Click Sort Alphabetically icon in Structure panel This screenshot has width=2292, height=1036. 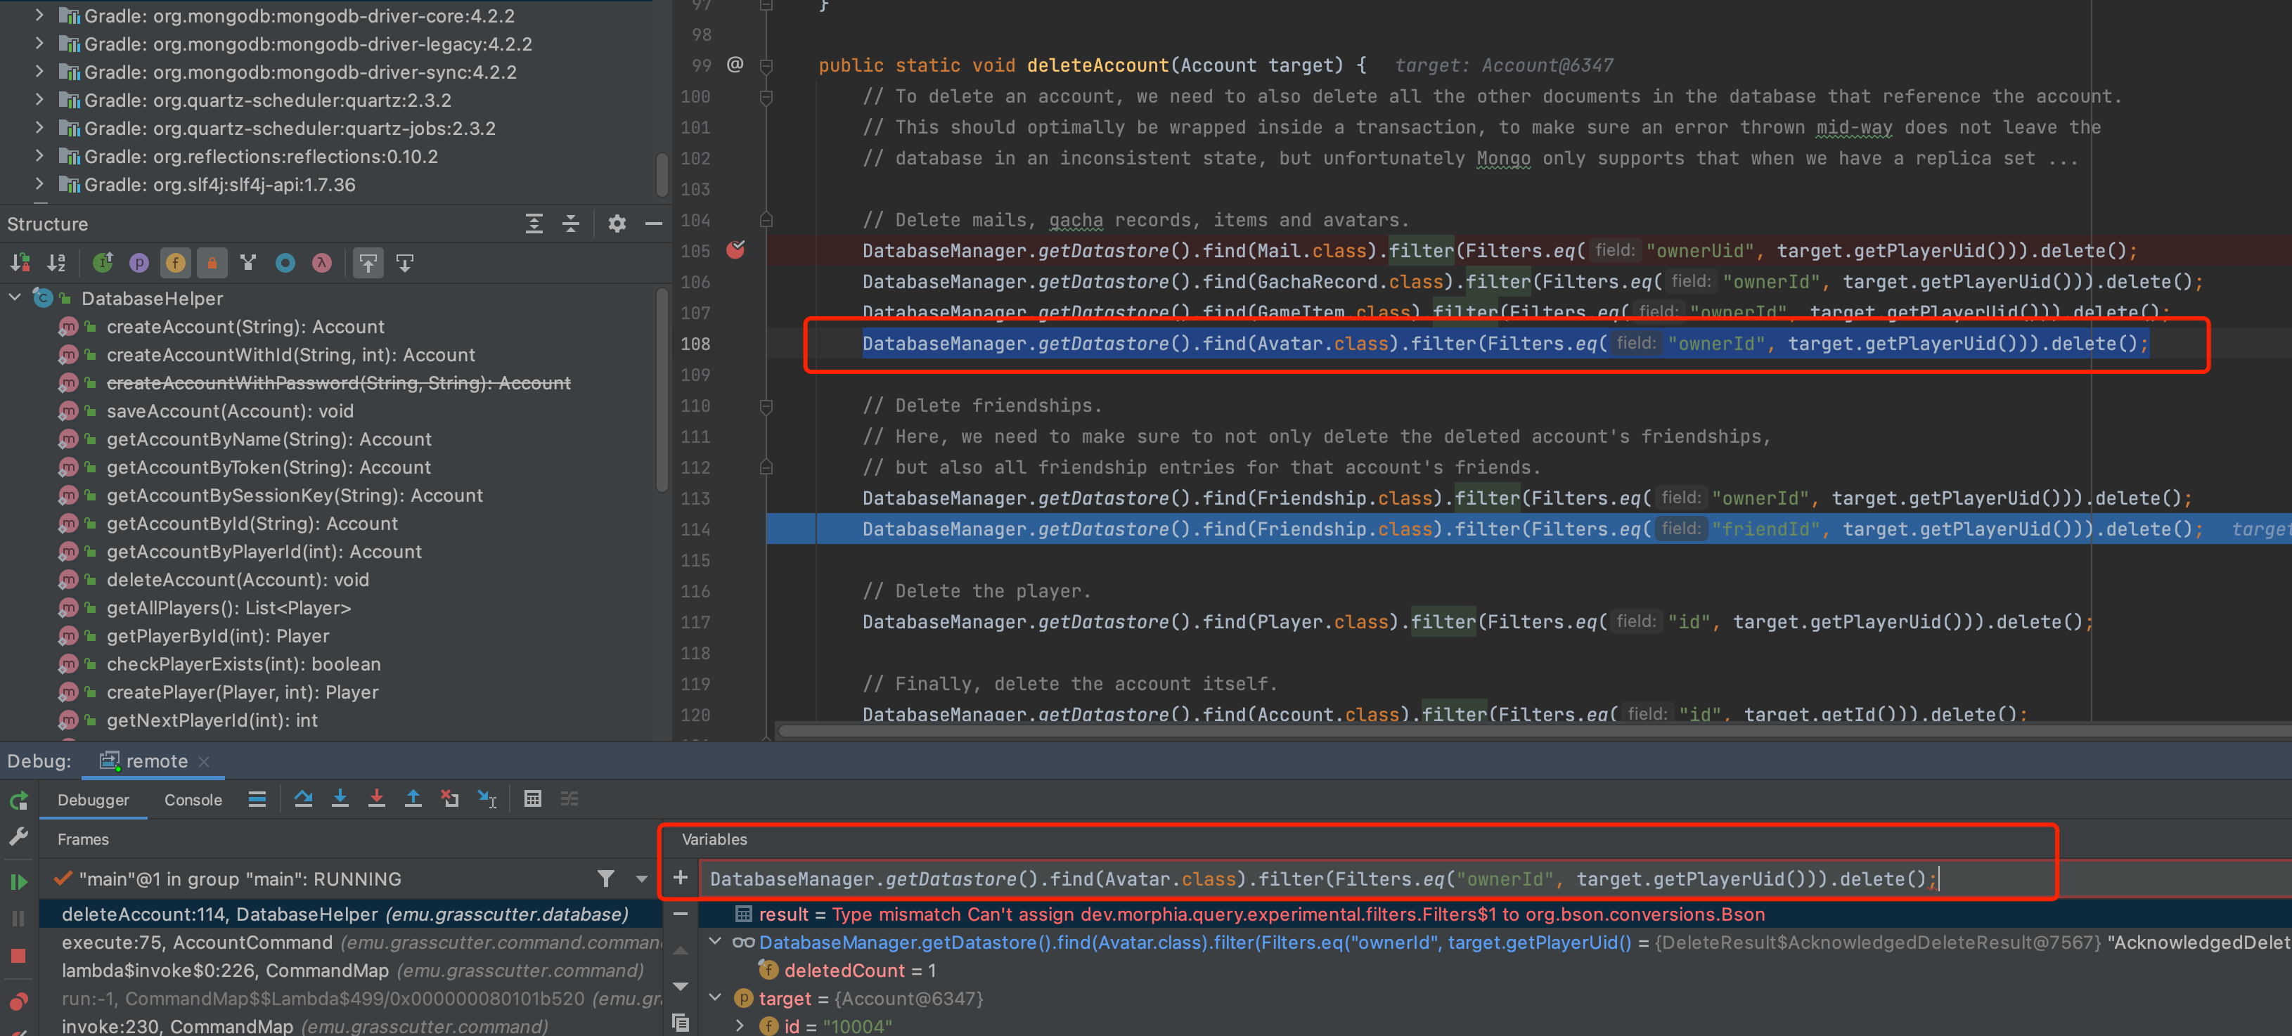[x=57, y=262]
